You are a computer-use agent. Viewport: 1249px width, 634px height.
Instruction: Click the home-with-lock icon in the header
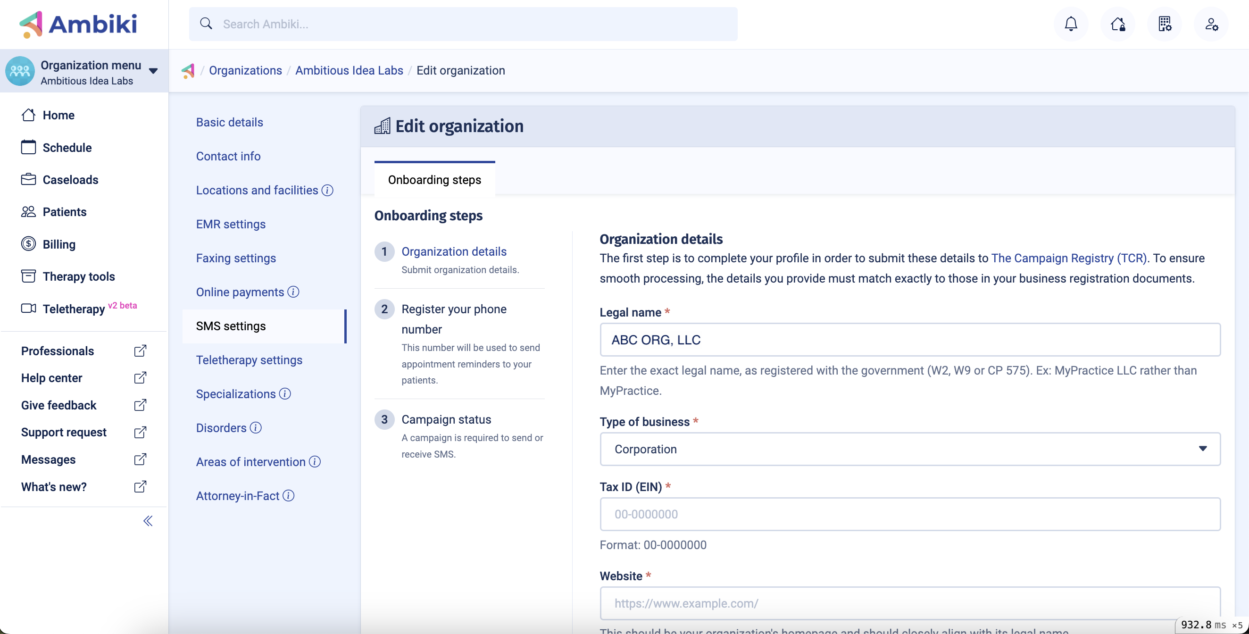click(x=1118, y=24)
